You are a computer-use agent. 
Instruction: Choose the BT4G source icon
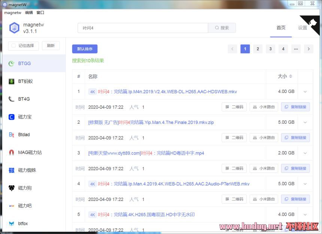[12, 99]
